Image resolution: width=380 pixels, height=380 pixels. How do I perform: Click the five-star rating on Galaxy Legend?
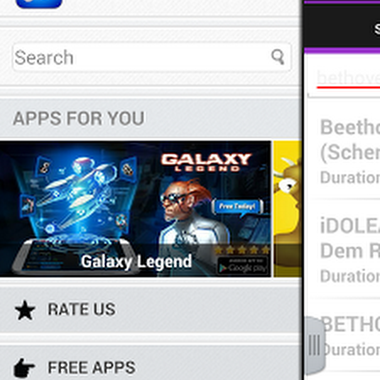[242, 250]
